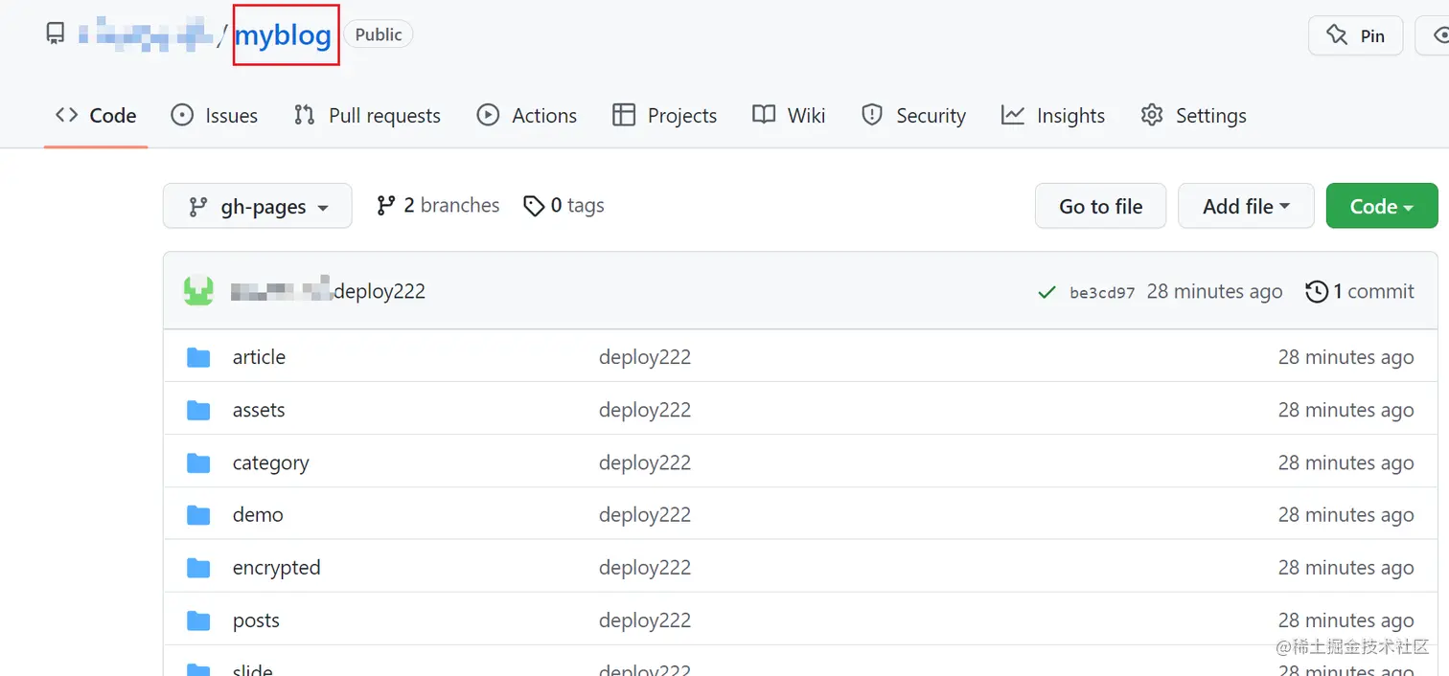Open the Code tab
Viewport: 1449px width, 676px height.
pyautogui.click(x=96, y=116)
